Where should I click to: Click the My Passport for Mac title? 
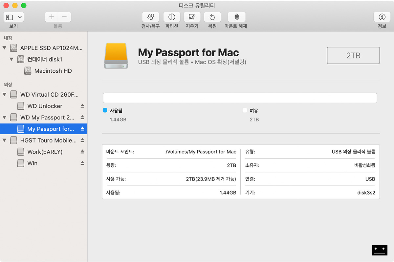[x=188, y=52]
